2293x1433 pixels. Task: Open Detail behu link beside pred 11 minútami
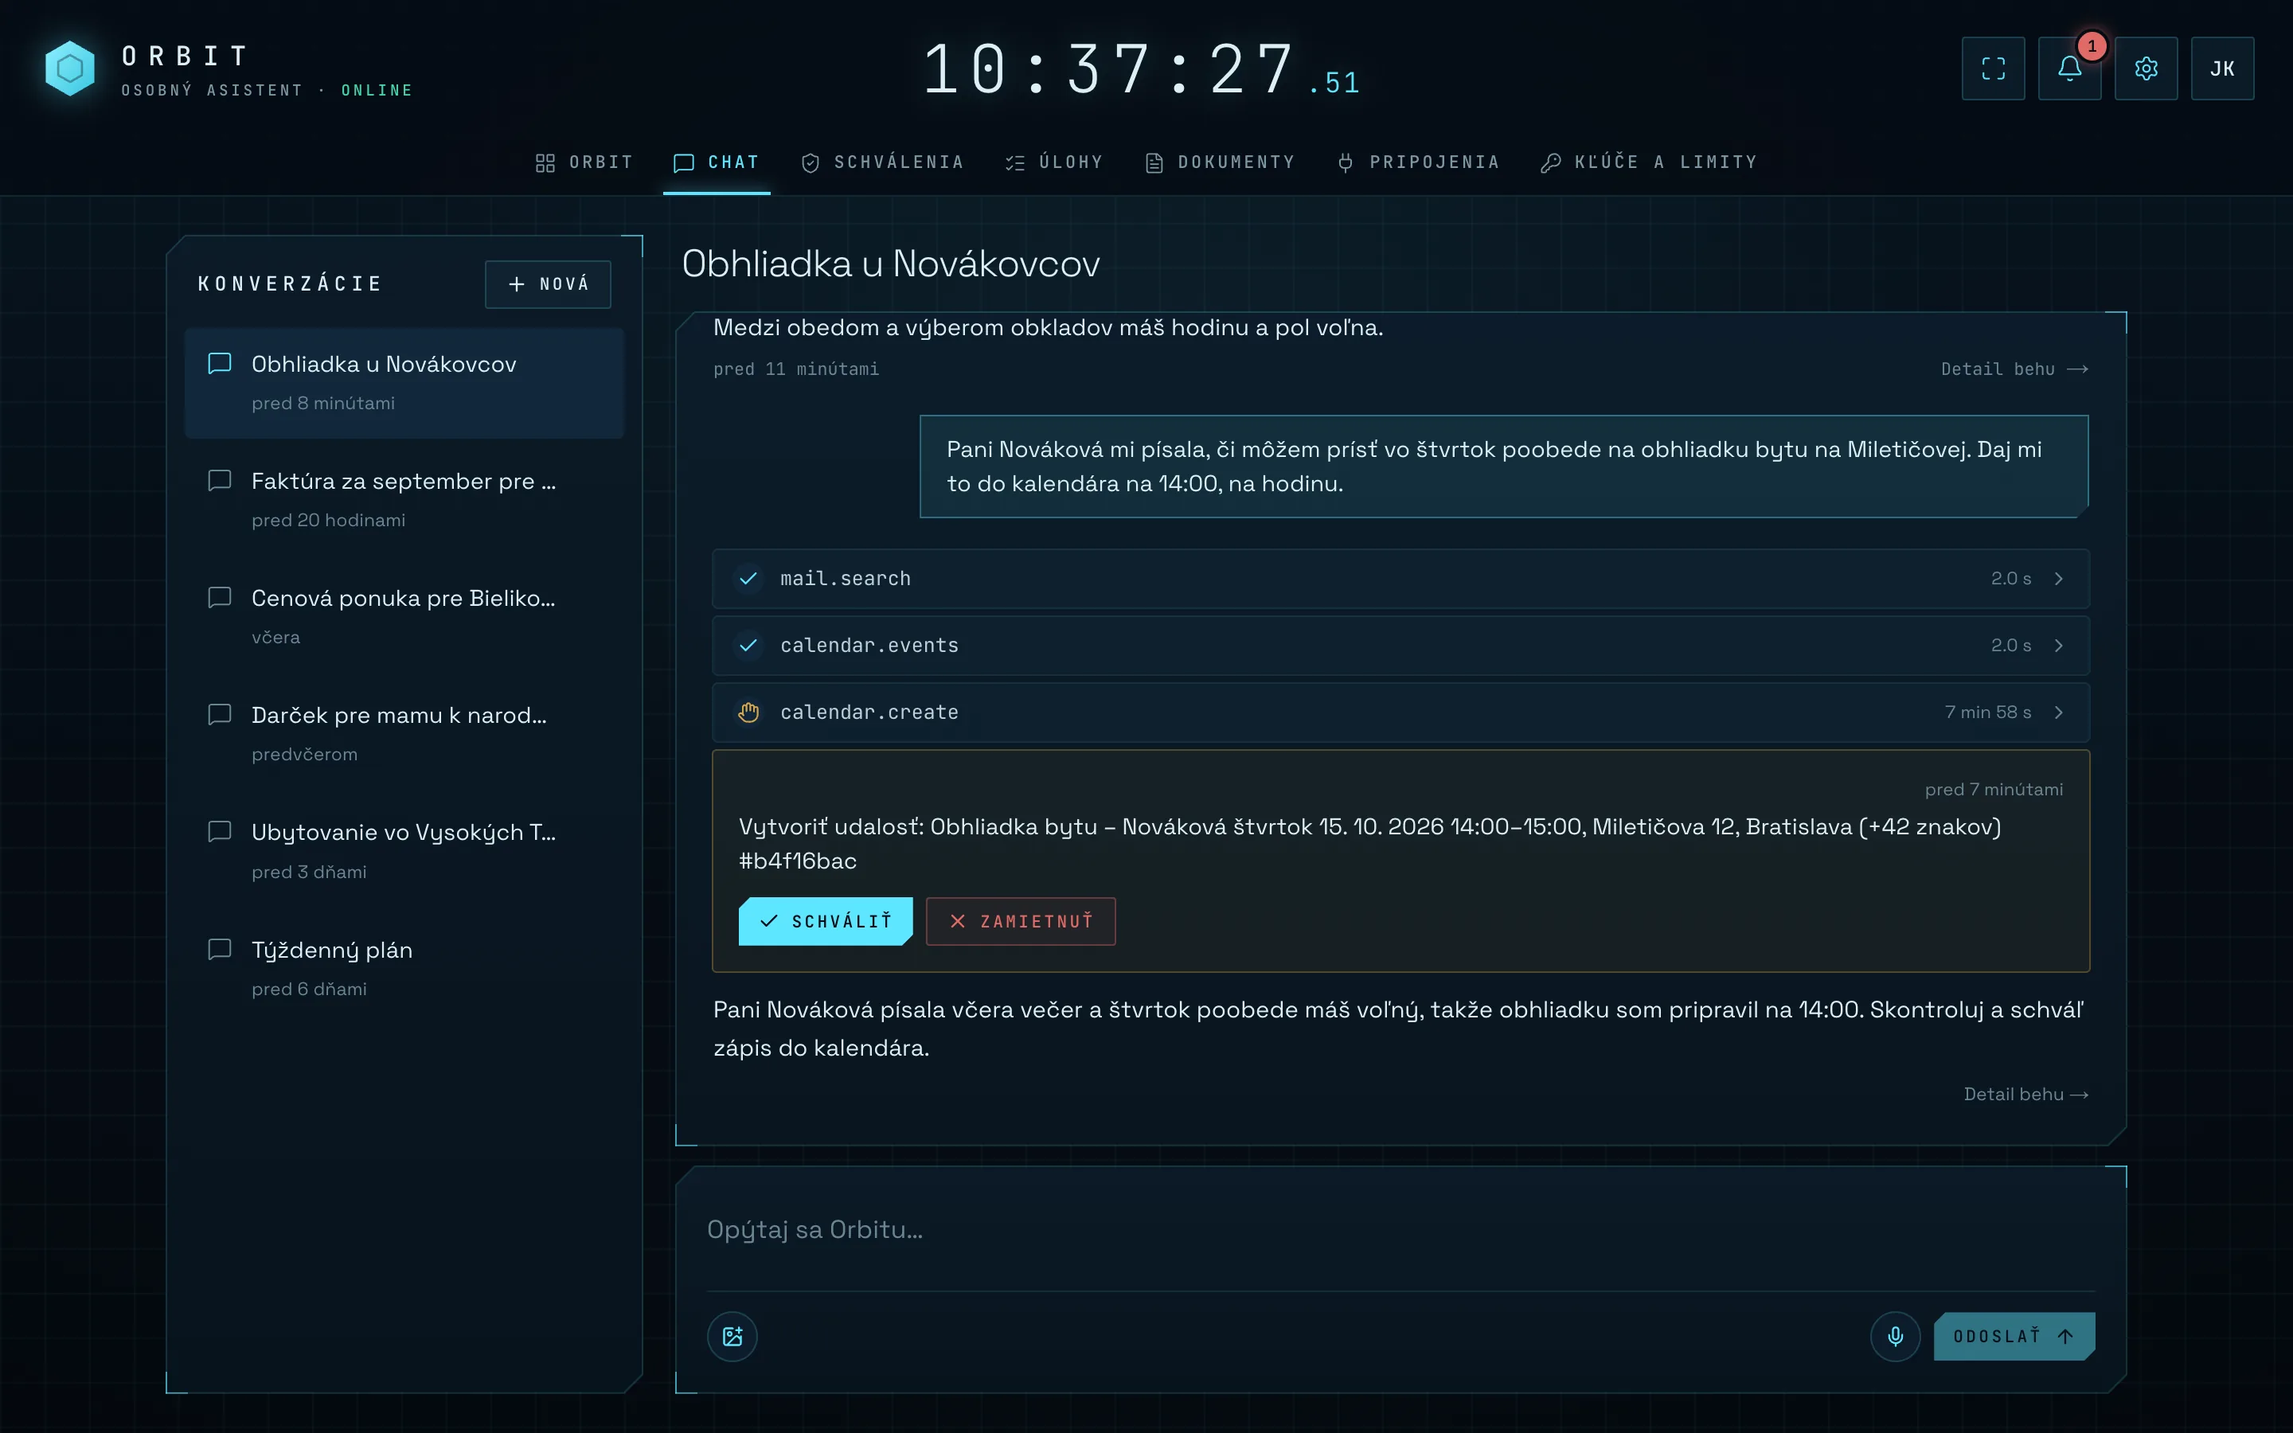[2014, 369]
